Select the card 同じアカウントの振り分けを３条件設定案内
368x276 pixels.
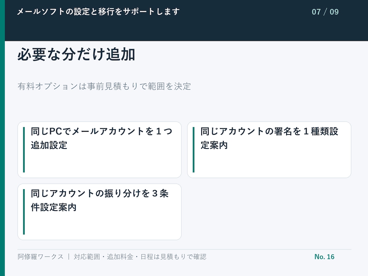click(x=100, y=212)
